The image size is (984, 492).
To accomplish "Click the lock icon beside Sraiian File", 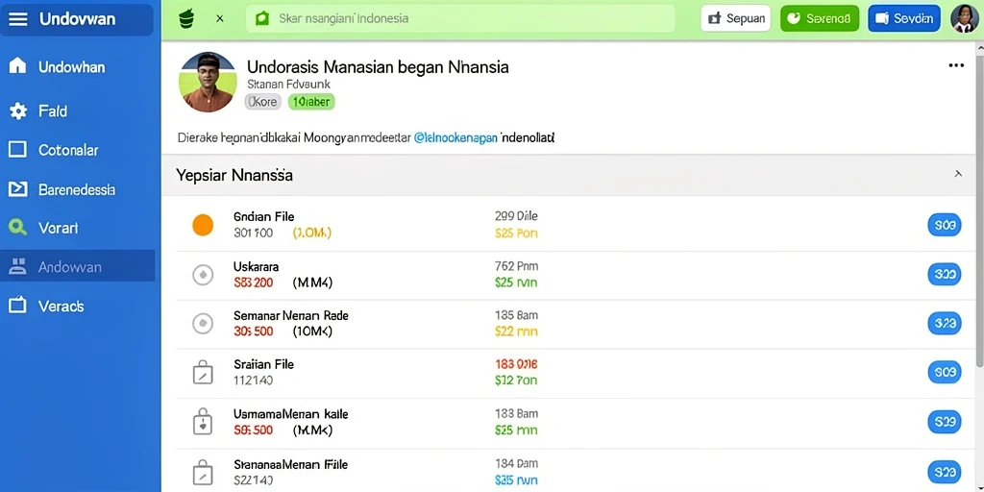I will pos(202,373).
